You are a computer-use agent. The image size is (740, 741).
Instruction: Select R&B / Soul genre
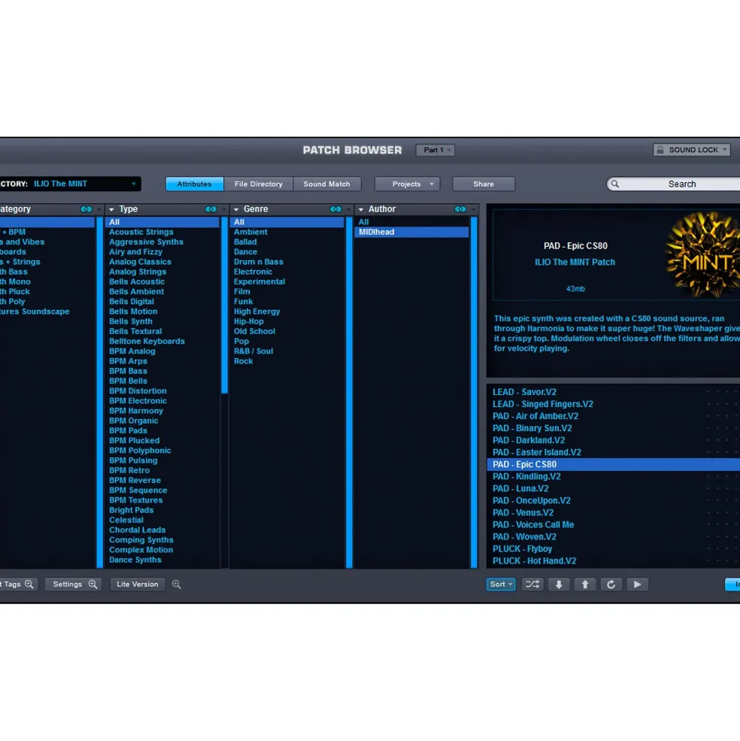[x=253, y=351]
